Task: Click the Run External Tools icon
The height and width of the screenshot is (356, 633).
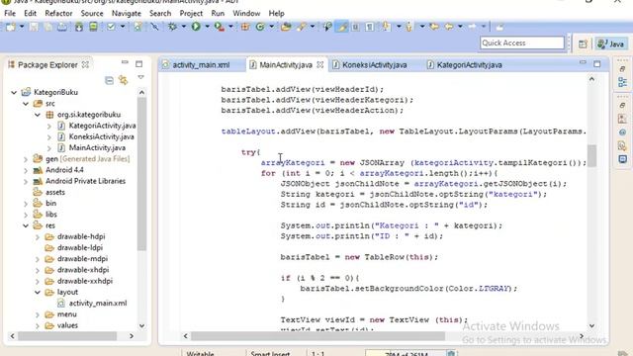Action: 220,27
